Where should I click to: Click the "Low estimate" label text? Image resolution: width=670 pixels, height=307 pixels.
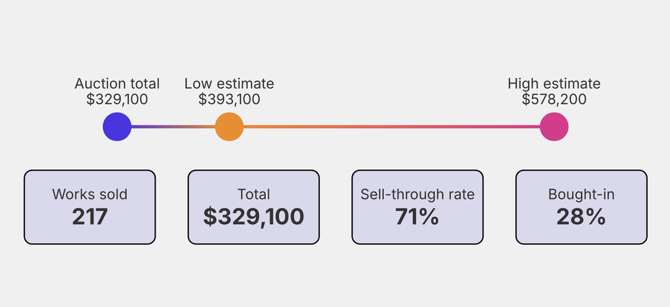point(229,84)
